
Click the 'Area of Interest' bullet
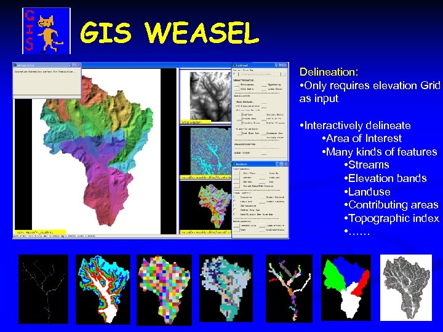(362, 138)
